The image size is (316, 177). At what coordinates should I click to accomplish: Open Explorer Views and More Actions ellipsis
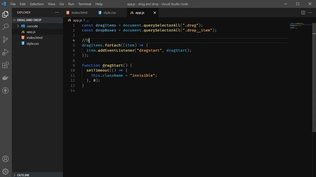pyautogui.click(x=57, y=12)
